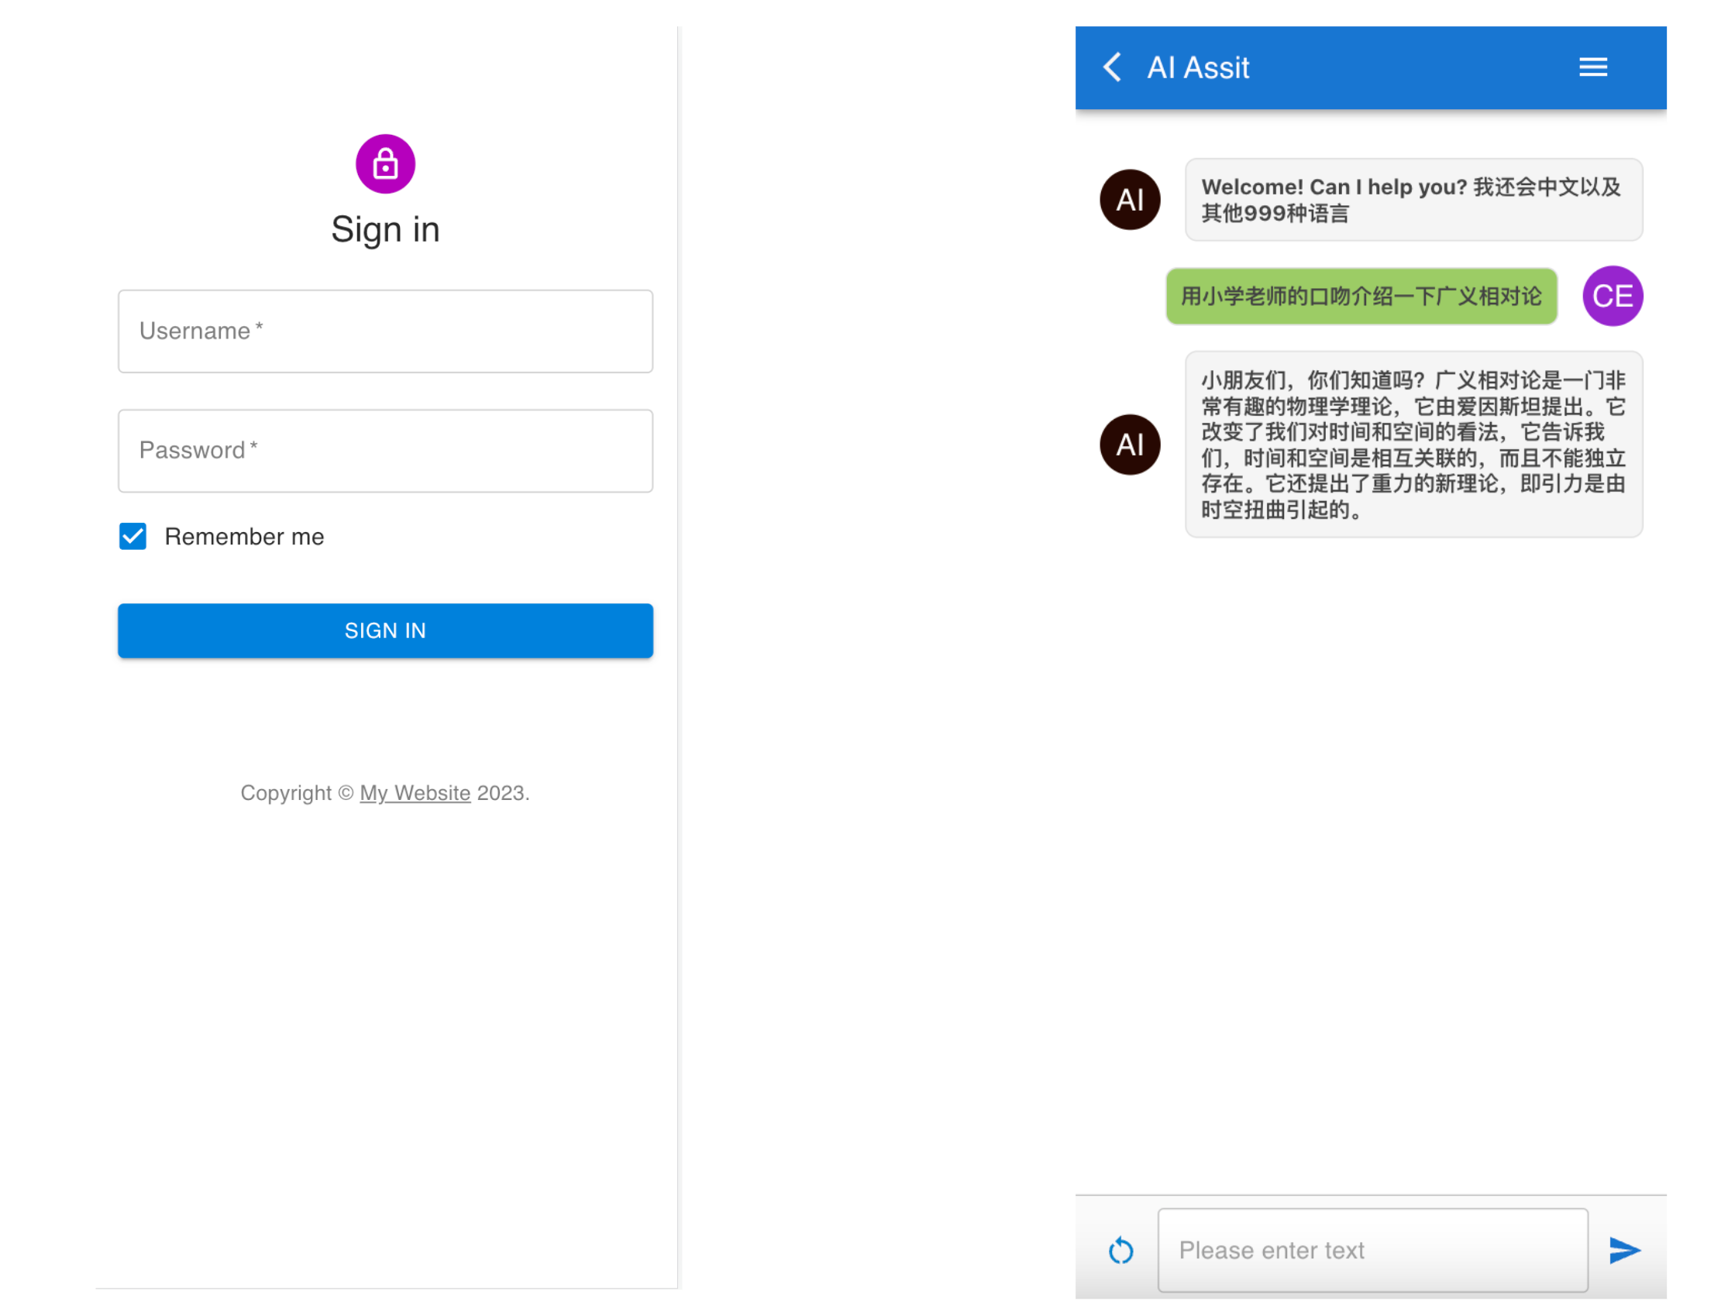Click the AI avatar beside welcome message
This screenshot has width=1728, height=1315.
click(x=1129, y=200)
